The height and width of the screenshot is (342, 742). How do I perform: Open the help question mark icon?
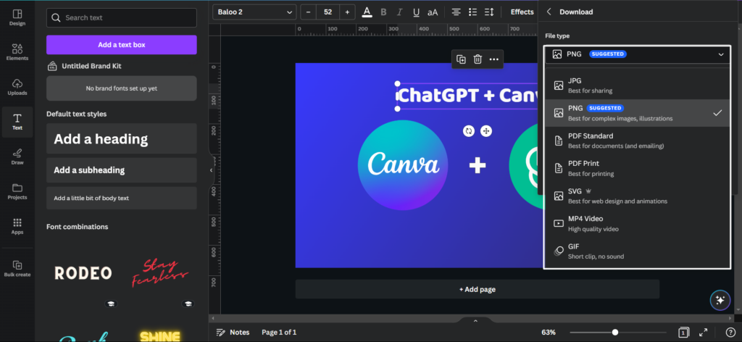click(x=730, y=332)
